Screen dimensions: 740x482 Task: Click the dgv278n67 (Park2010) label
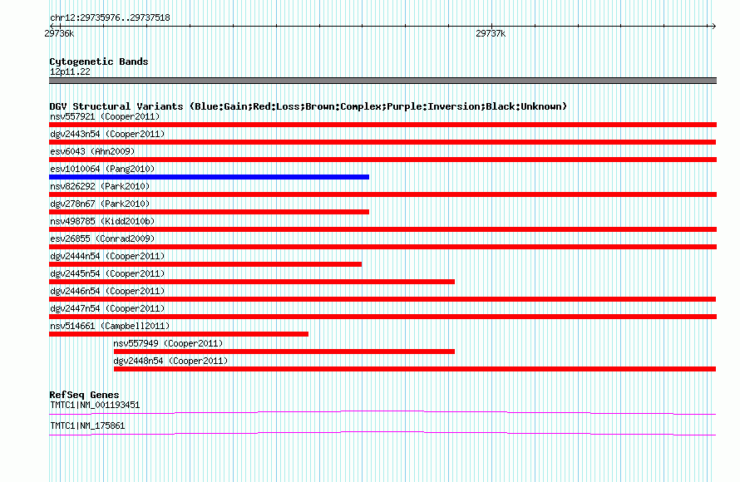[x=100, y=204]
